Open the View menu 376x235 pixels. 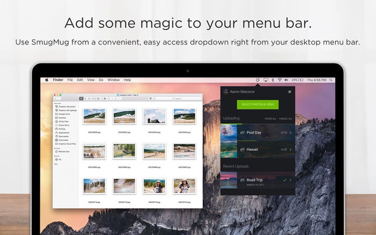pyautogui.click(x=91, y=80)
